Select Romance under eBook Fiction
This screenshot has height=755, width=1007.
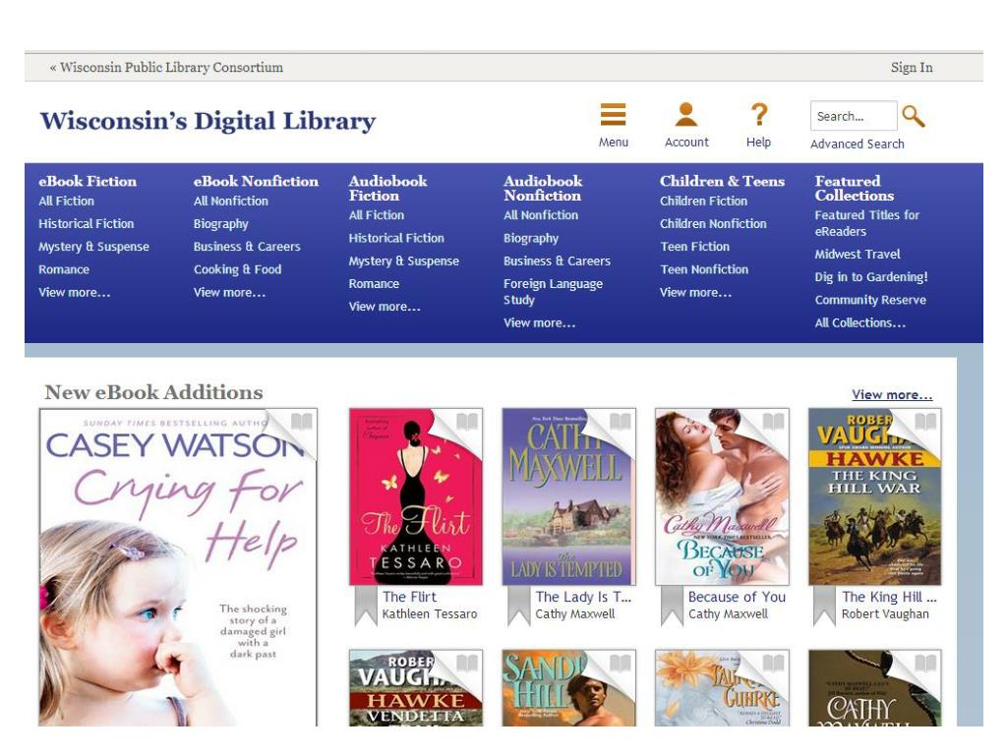[x=64, y=269]
